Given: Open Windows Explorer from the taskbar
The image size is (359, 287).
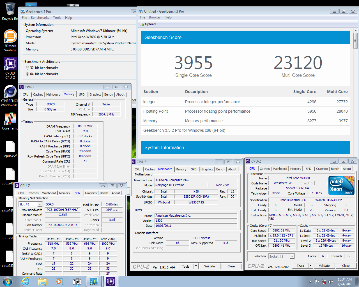Looking at the screenshot, I should tap(42, 281).
